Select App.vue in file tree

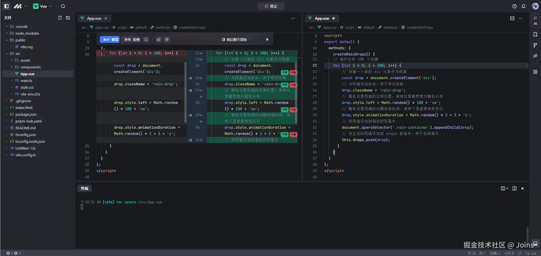tap(38, 74)
